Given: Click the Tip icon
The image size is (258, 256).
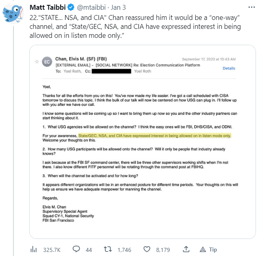Looking at the screenshot, I should pyautogui.click(x=203, y=249).
